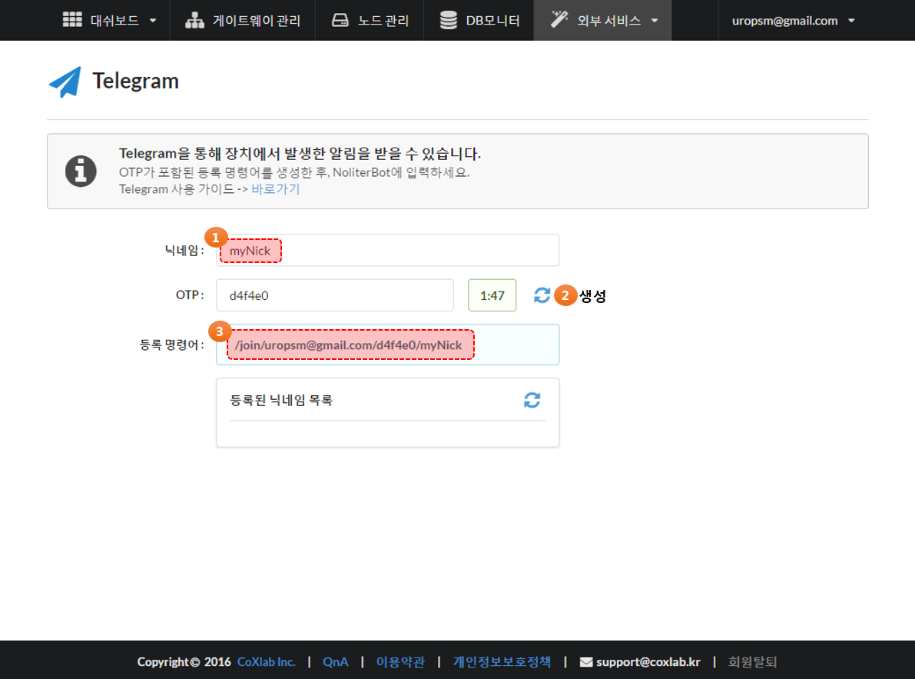Screen dimensions: 915x679
Task: Click the OTP field showing d4f4e0
Action: coord(335,295)
